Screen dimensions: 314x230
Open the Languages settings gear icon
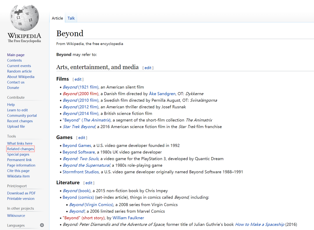click(x=42, y=225)
